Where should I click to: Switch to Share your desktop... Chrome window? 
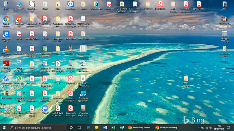(x=167, y=128)
